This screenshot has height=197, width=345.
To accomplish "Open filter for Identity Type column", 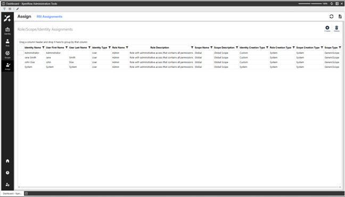I will pos(109,47).
